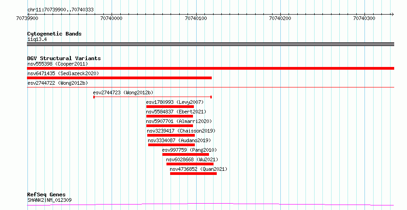Select the nsv5584837 red bar

[x=170, y=116]
